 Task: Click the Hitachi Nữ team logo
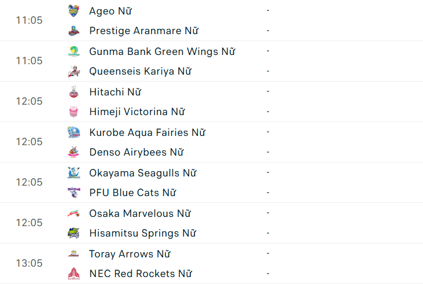(x=73, y=91)
